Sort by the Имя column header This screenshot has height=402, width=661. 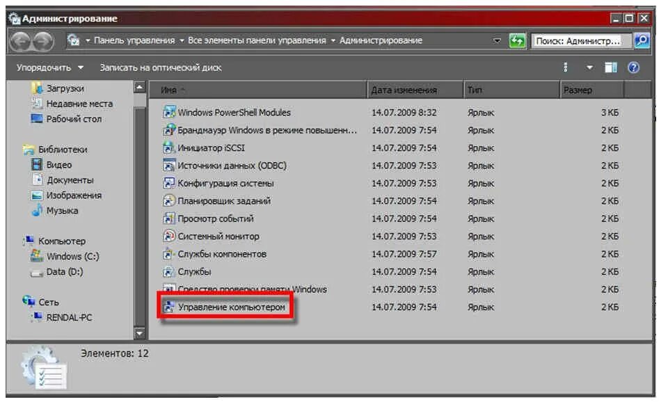pyautogui.click(x=258, y=90)
